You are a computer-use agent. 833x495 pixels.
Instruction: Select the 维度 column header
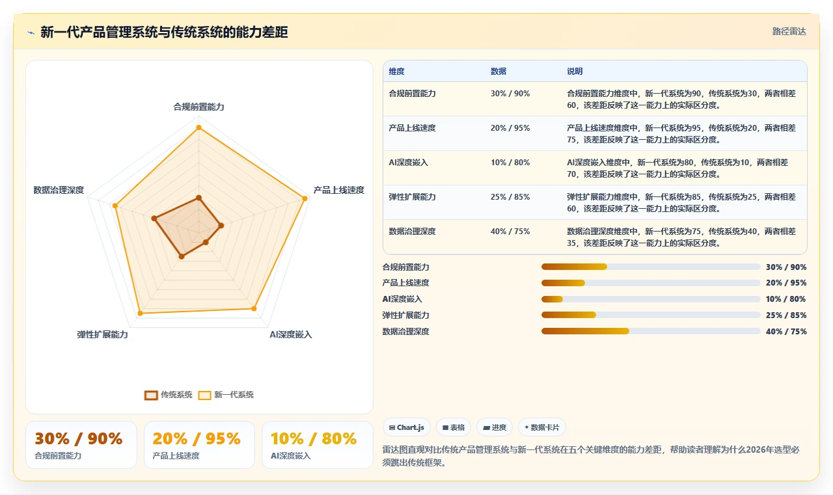[396, 72]
